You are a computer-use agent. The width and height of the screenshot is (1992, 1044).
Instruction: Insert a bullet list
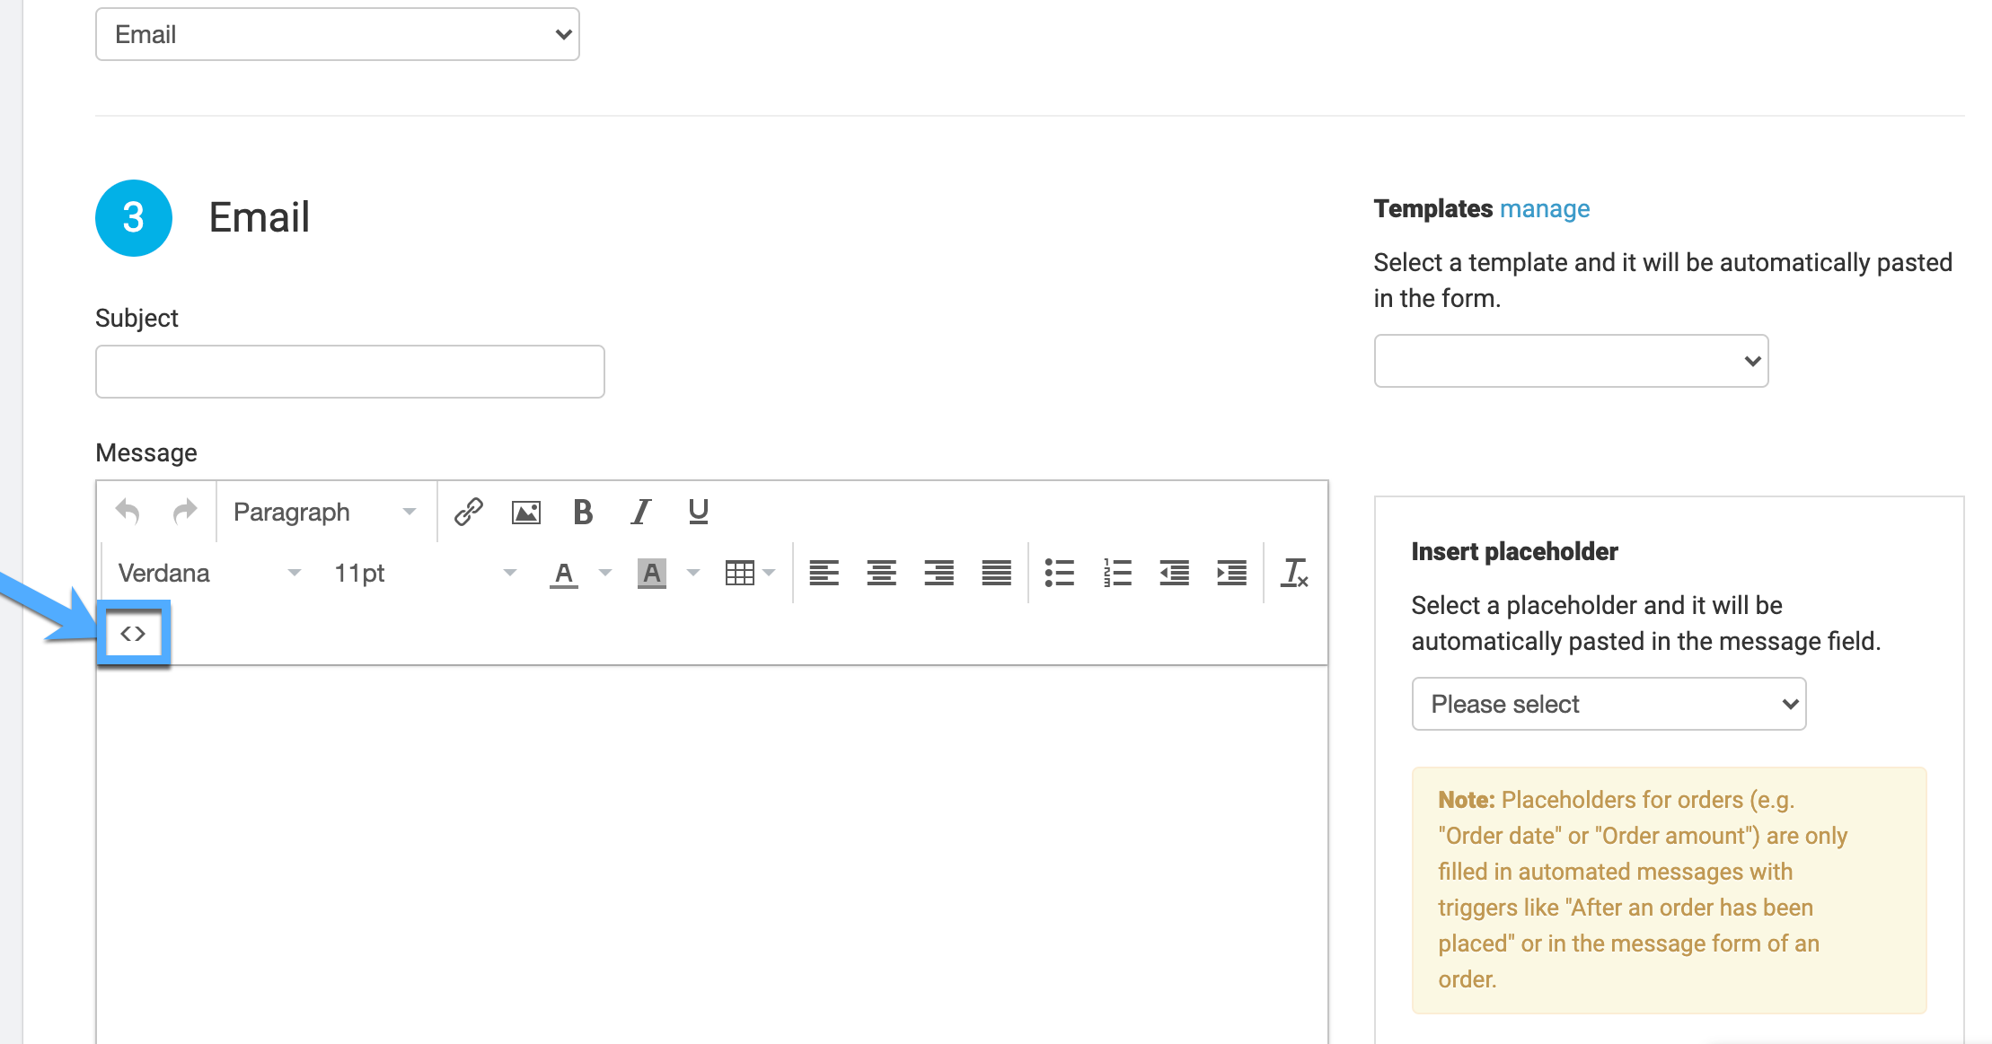coord(1060,573)
